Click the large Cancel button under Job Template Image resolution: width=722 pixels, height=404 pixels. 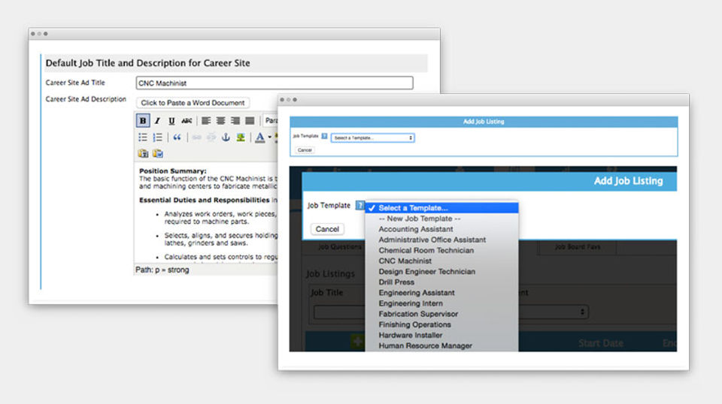tap(327, 229)
